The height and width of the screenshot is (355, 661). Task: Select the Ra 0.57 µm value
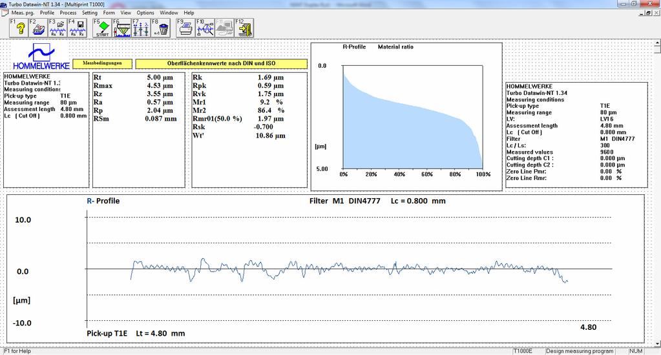(x=160, y=102)
